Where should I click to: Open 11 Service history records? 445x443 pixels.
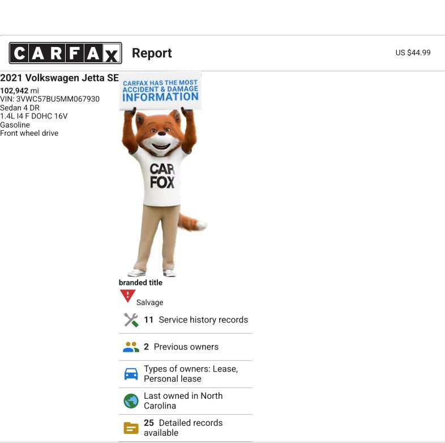[185, 320]
